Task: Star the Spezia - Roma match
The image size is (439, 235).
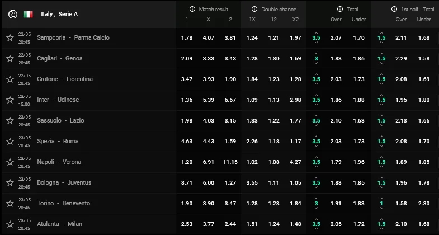Action: [10, 142]
